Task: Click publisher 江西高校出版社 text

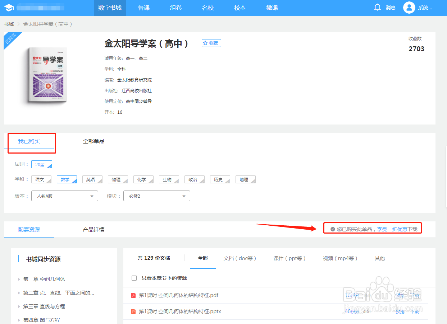Action: [x=137, y=91]
